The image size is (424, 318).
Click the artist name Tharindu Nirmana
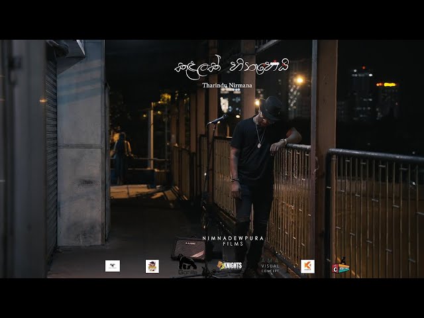(227, 85)
